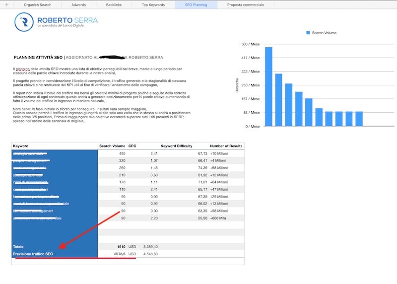Click search volume cell 260
Screen dimensions: 397x284
coord(122,168)
